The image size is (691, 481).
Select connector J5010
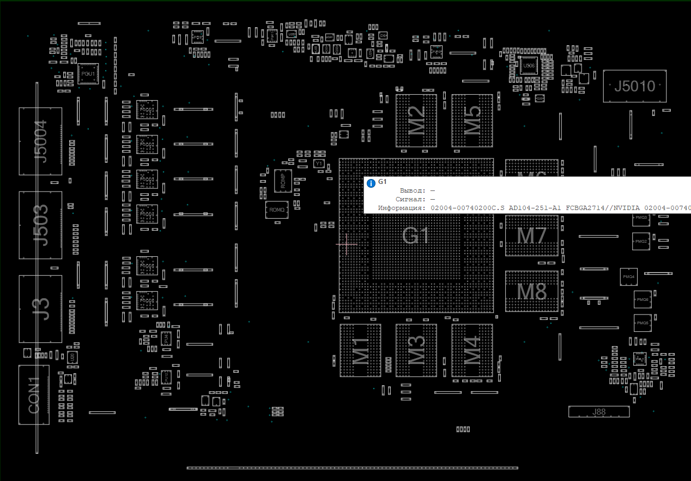click(x=635, y=86)
